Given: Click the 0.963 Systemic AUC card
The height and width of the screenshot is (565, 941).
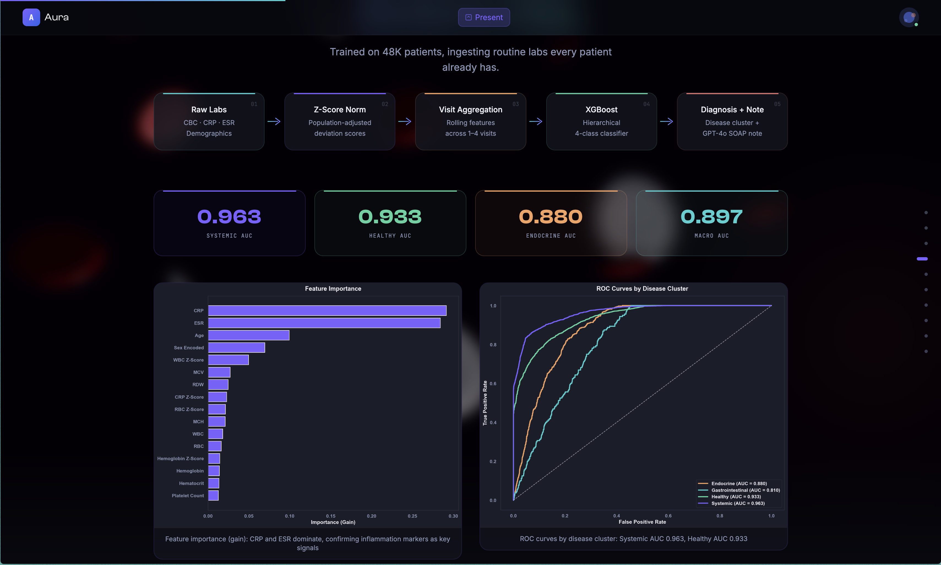Looking at the screenshot, I should [x=229, y=223].
